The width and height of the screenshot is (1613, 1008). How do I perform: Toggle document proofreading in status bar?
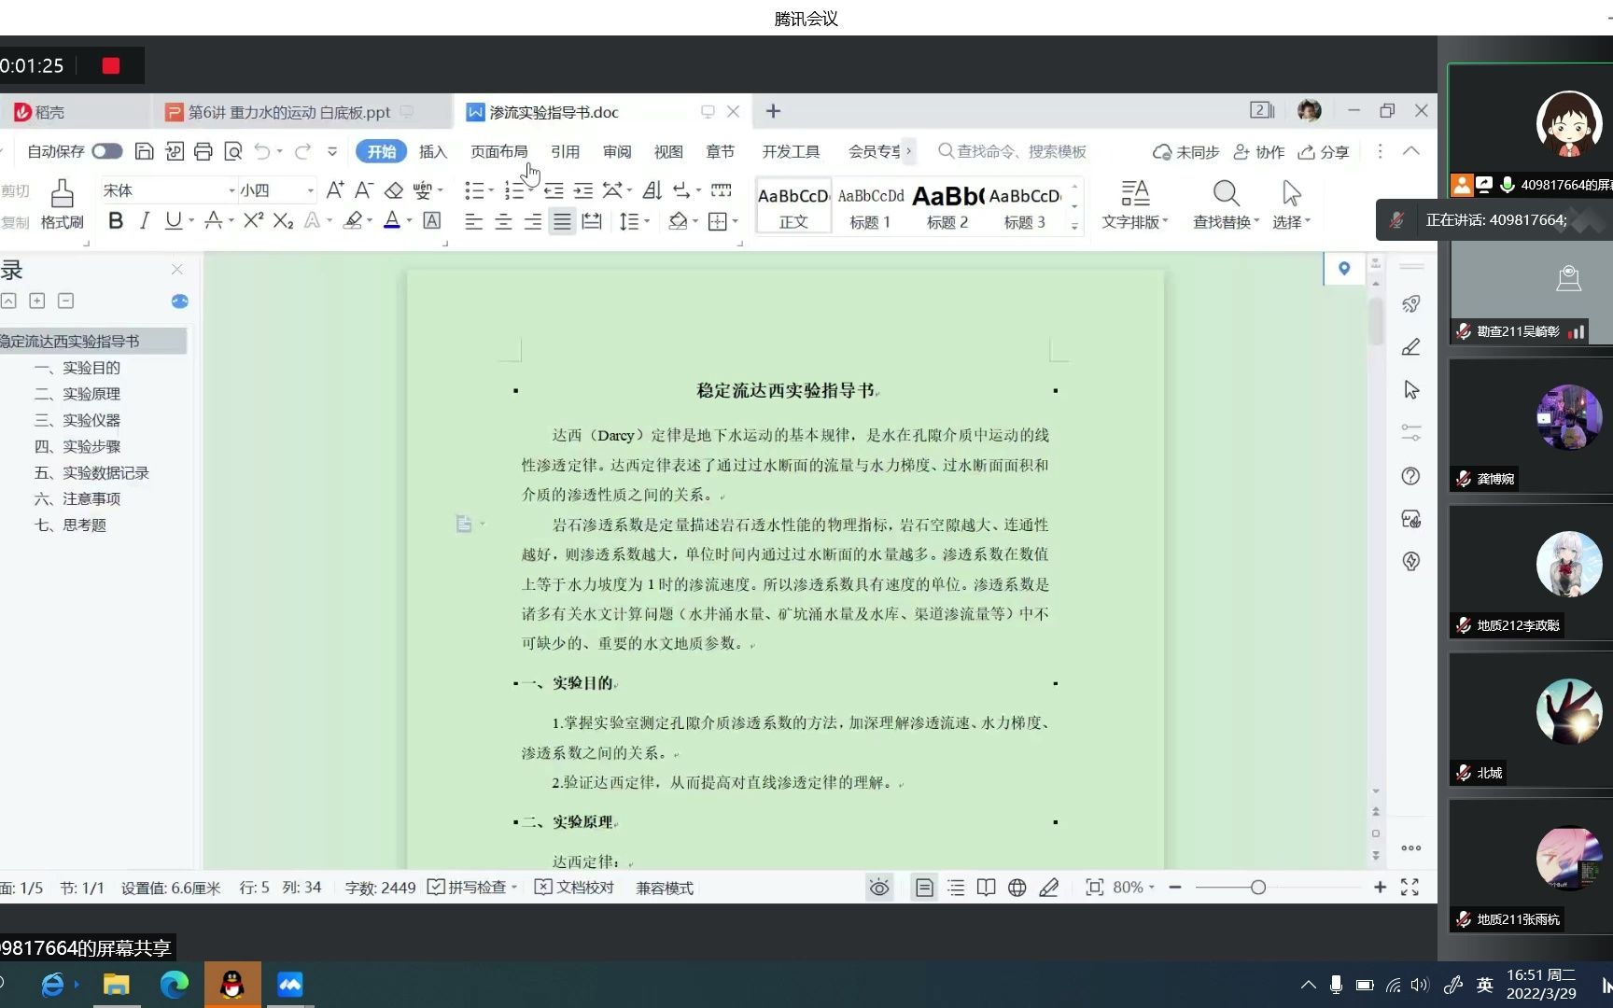pos(574,888)
